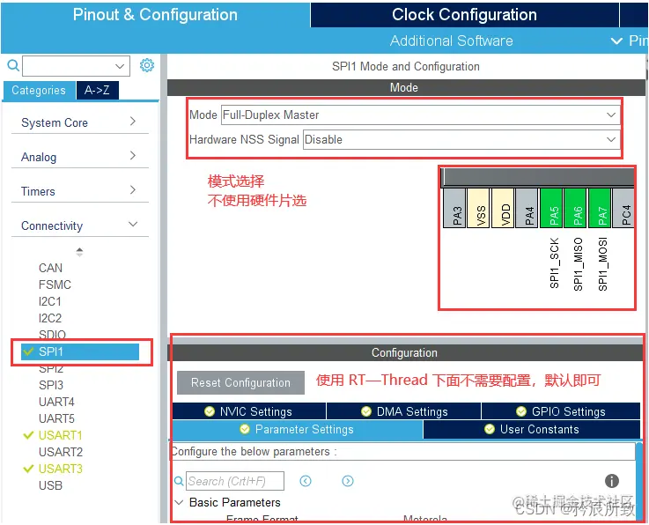The image size is (649, 525).
Task: Select SDIO peripheral
Action: pyautogui.click(x=52, y=334)
